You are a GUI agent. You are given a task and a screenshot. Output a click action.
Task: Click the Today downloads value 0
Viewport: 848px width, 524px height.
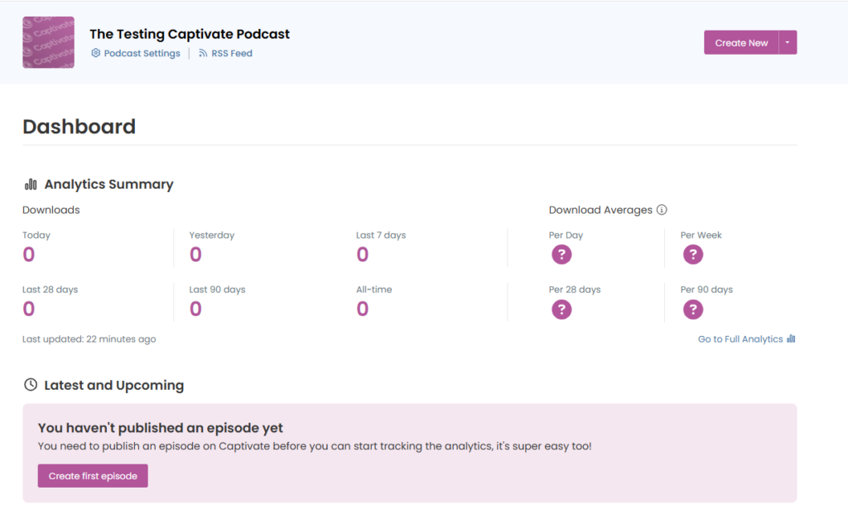(x=29, y=254)
